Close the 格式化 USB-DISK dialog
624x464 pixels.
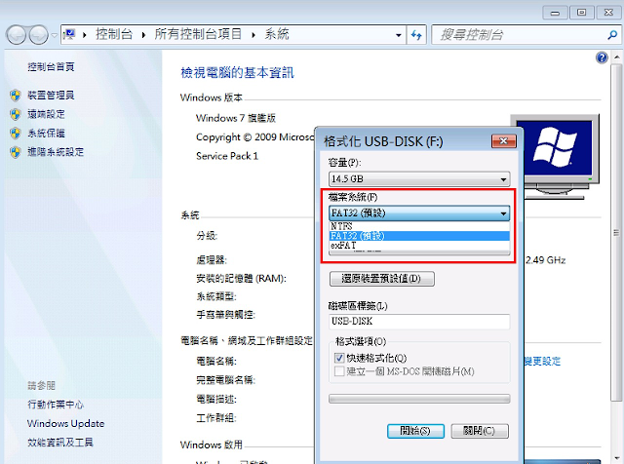coord(503,141)
